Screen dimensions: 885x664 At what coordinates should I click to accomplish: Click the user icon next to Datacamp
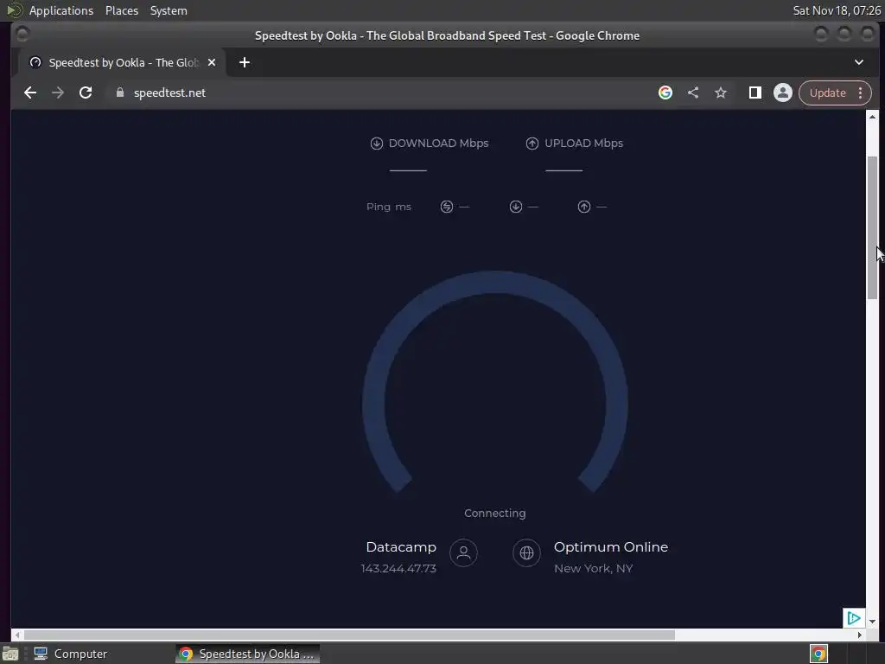[x=463, y=552]
